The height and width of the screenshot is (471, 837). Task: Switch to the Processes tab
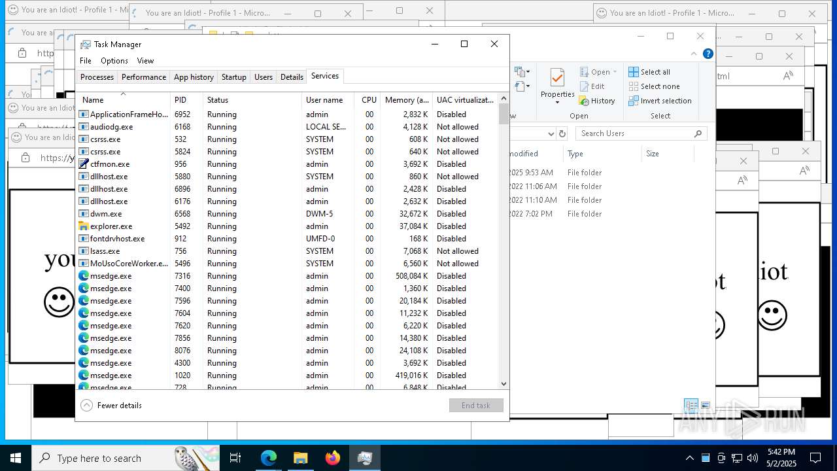tap(97, 77)
